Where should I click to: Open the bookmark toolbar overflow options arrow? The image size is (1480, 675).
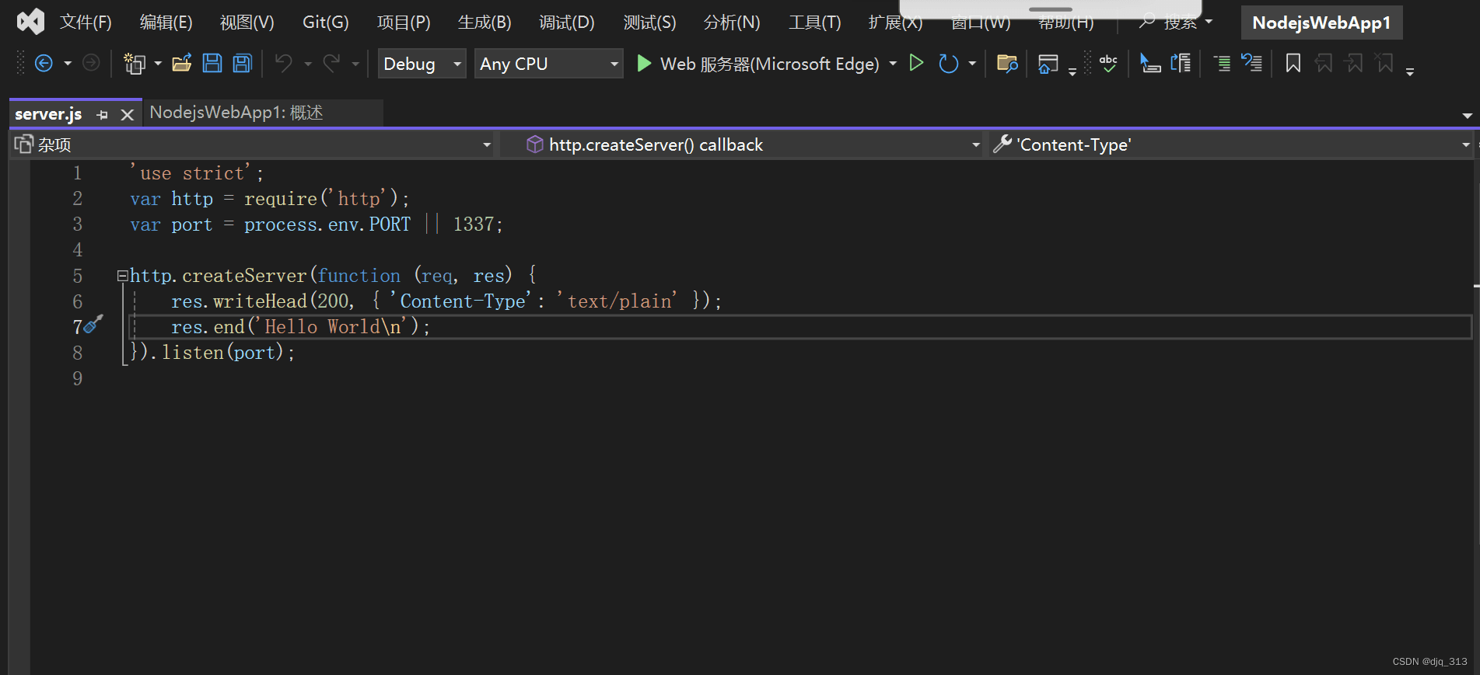tap(1410, 71)
